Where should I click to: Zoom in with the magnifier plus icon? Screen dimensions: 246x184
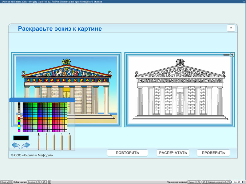(x=232, y=55)
